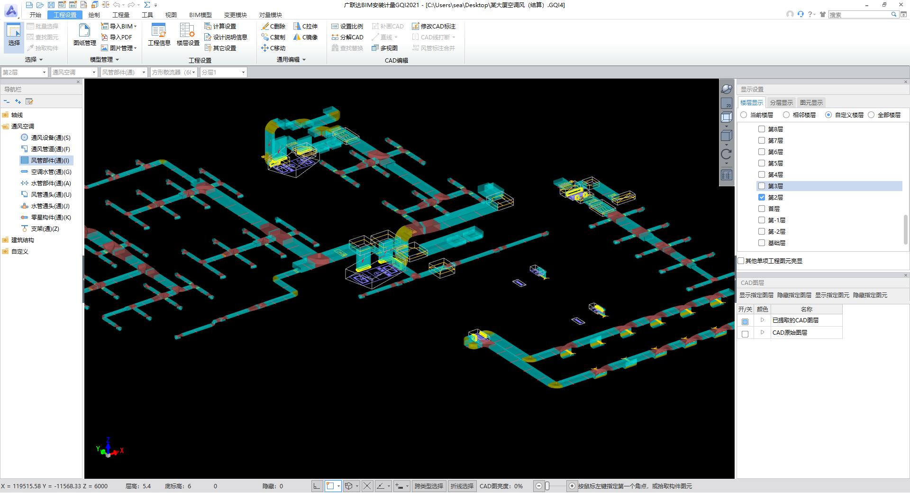This screenshot has height=493, width=910.
Task: Click 修改CAD标注 tool
Action: 434,26
